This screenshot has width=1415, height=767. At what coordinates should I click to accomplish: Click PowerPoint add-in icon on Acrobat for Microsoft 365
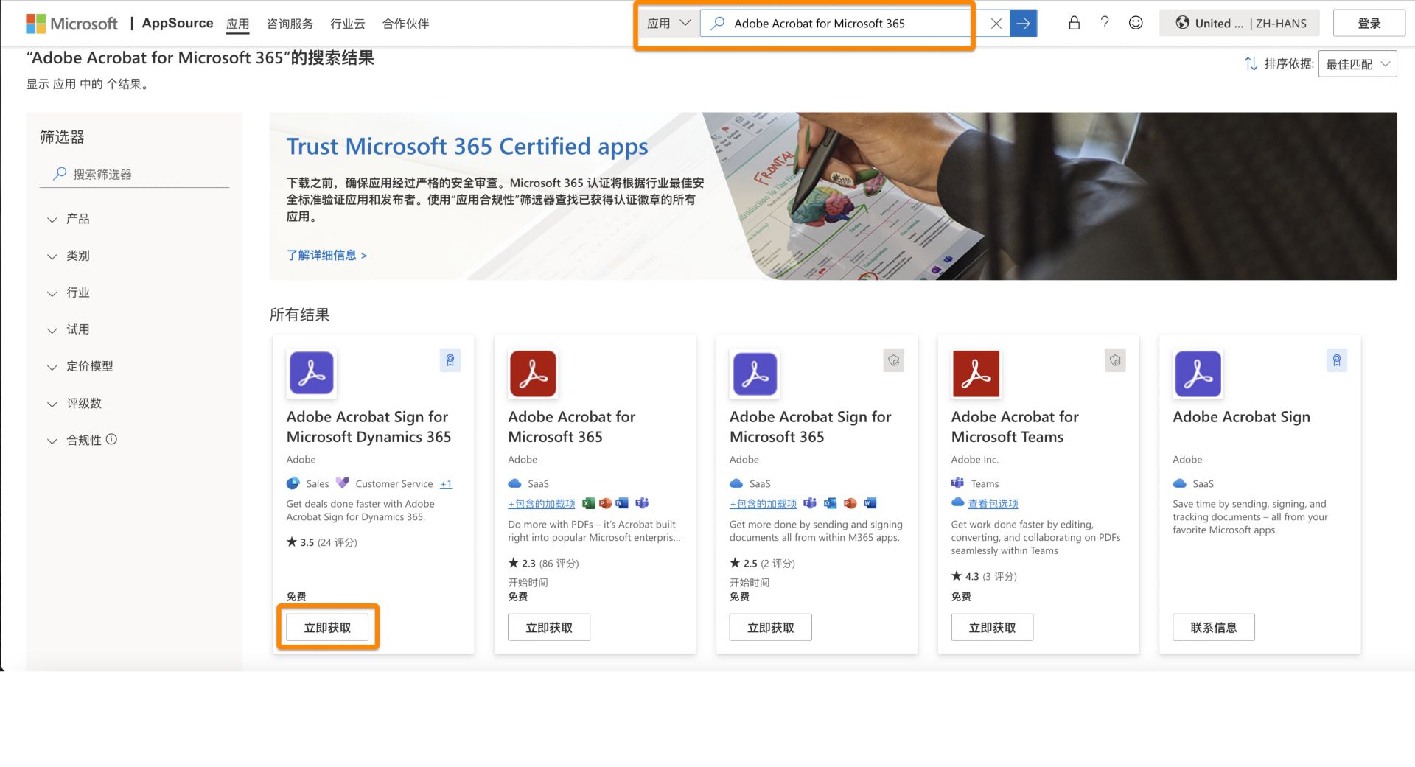(x=605, y=503)
